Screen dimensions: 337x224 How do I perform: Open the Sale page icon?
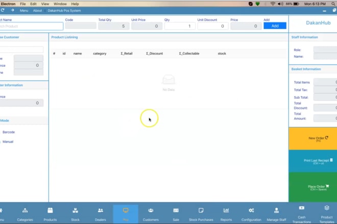coord(176,211)
